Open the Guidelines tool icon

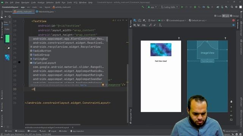pyautogui.click(x=160, y=25)
